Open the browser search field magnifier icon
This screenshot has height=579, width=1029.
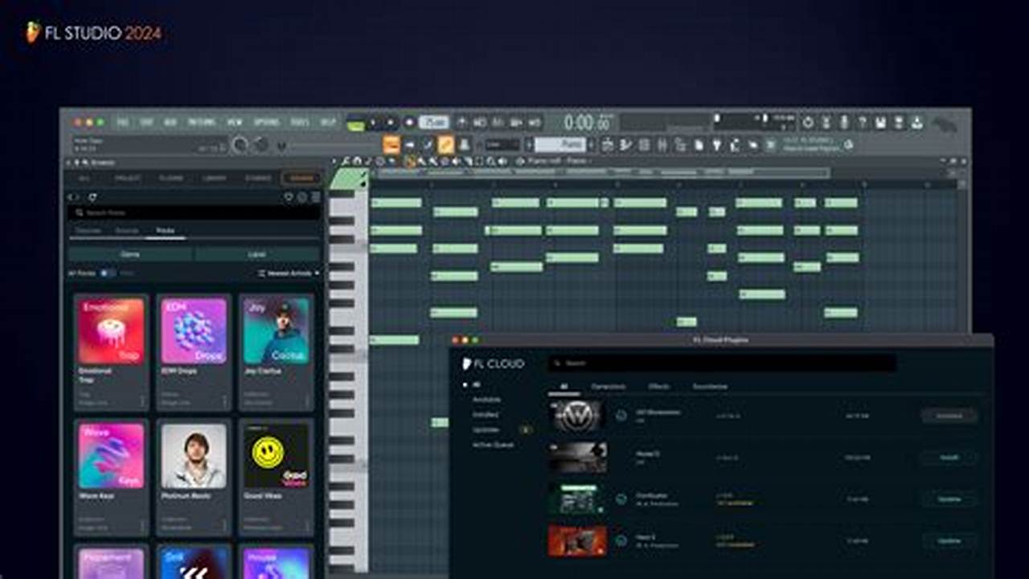tap(79, 211)
